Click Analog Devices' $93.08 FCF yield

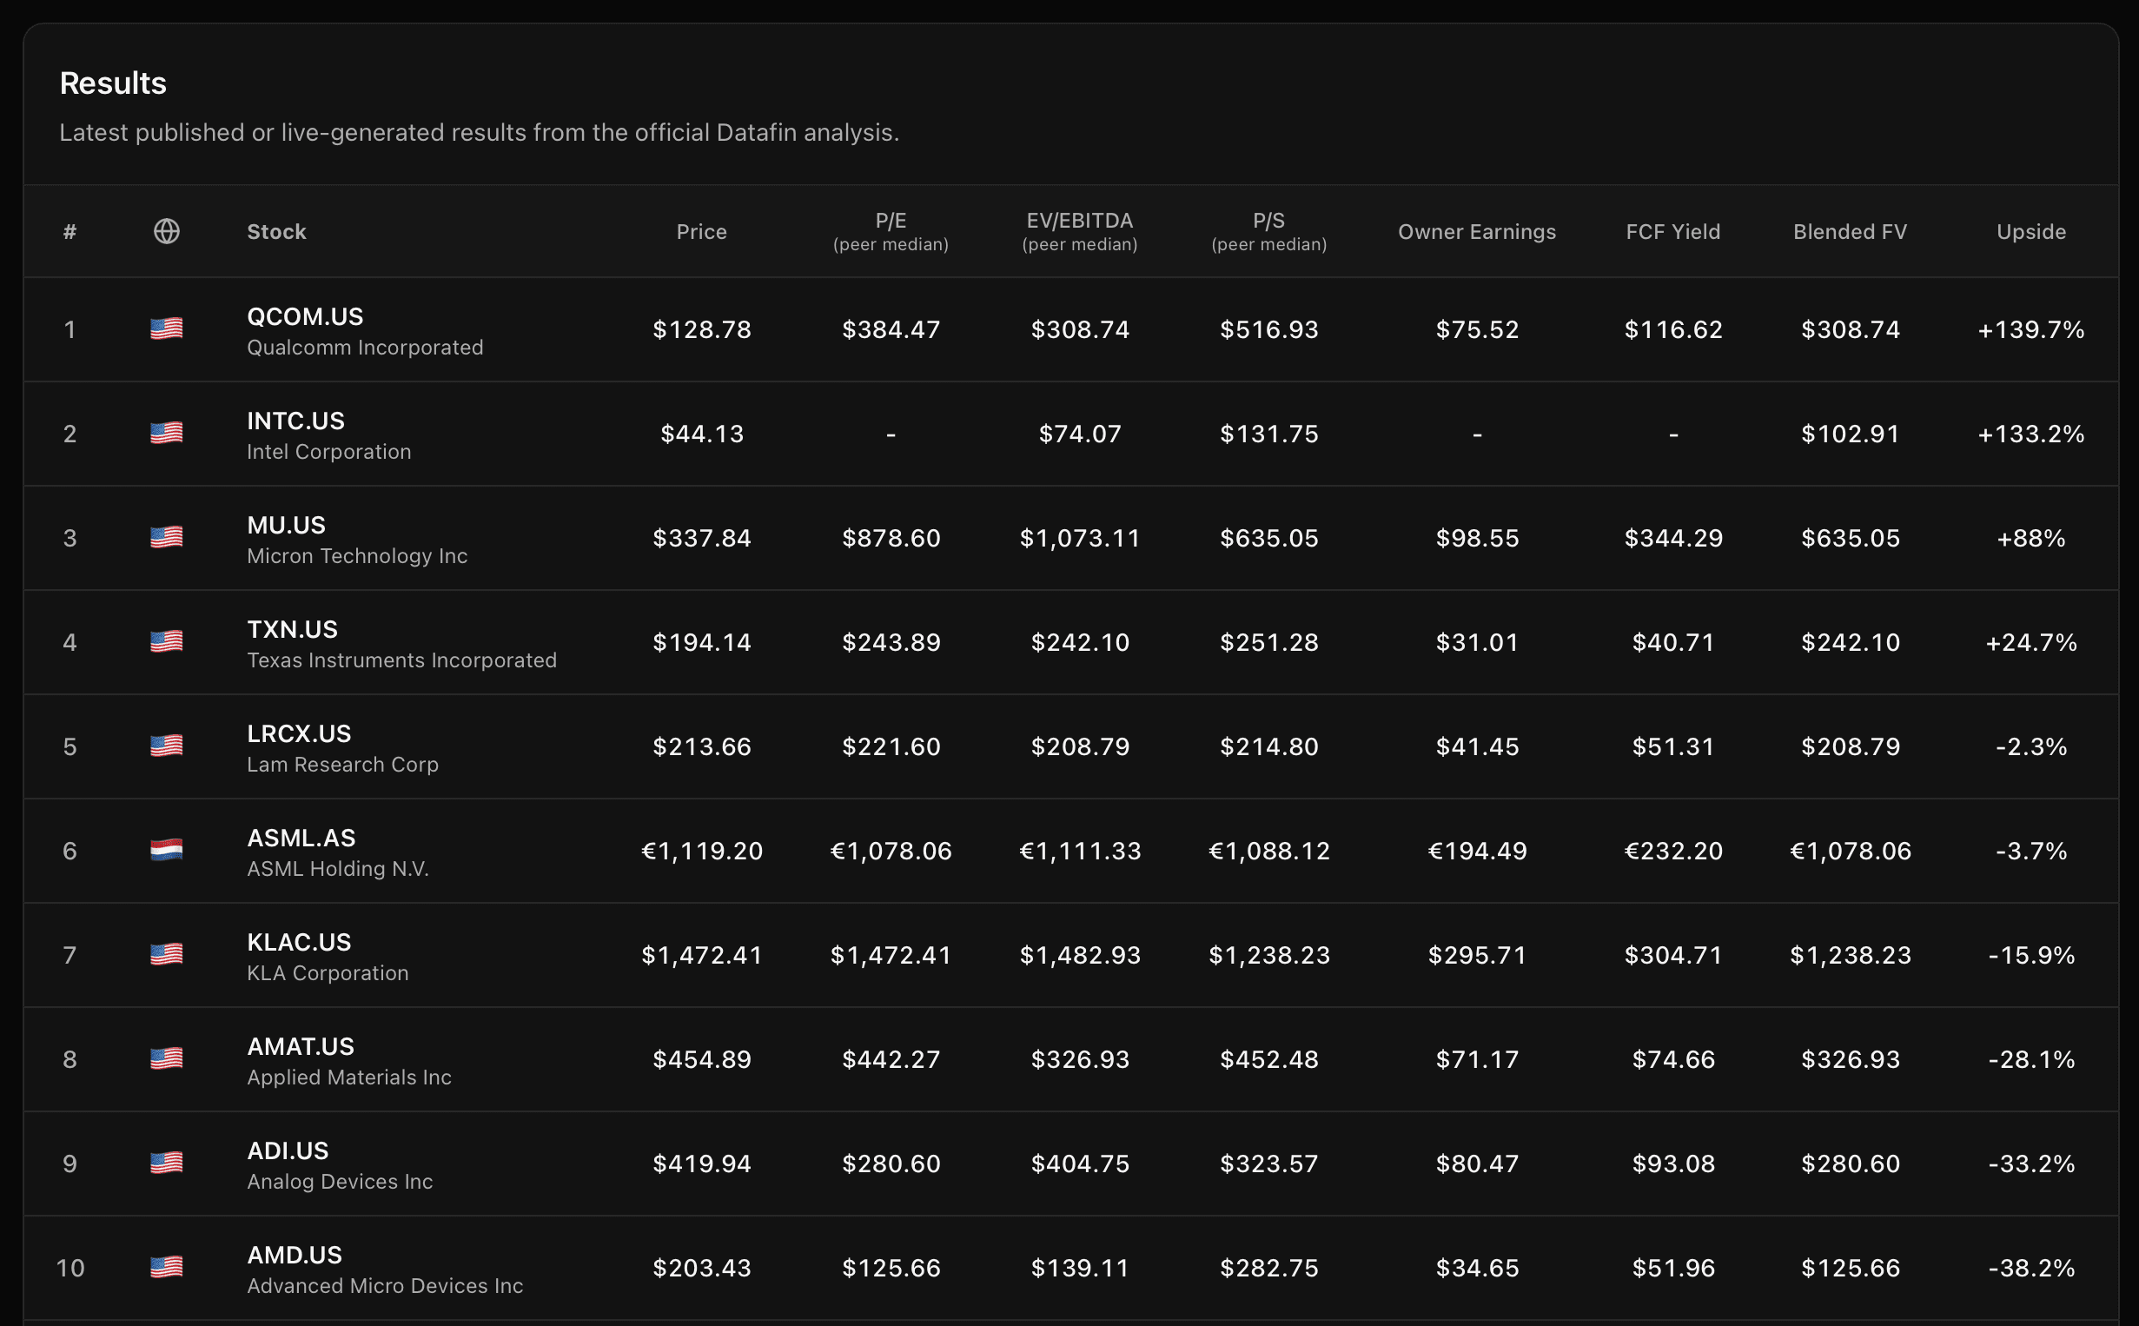pos(1672,1164)
